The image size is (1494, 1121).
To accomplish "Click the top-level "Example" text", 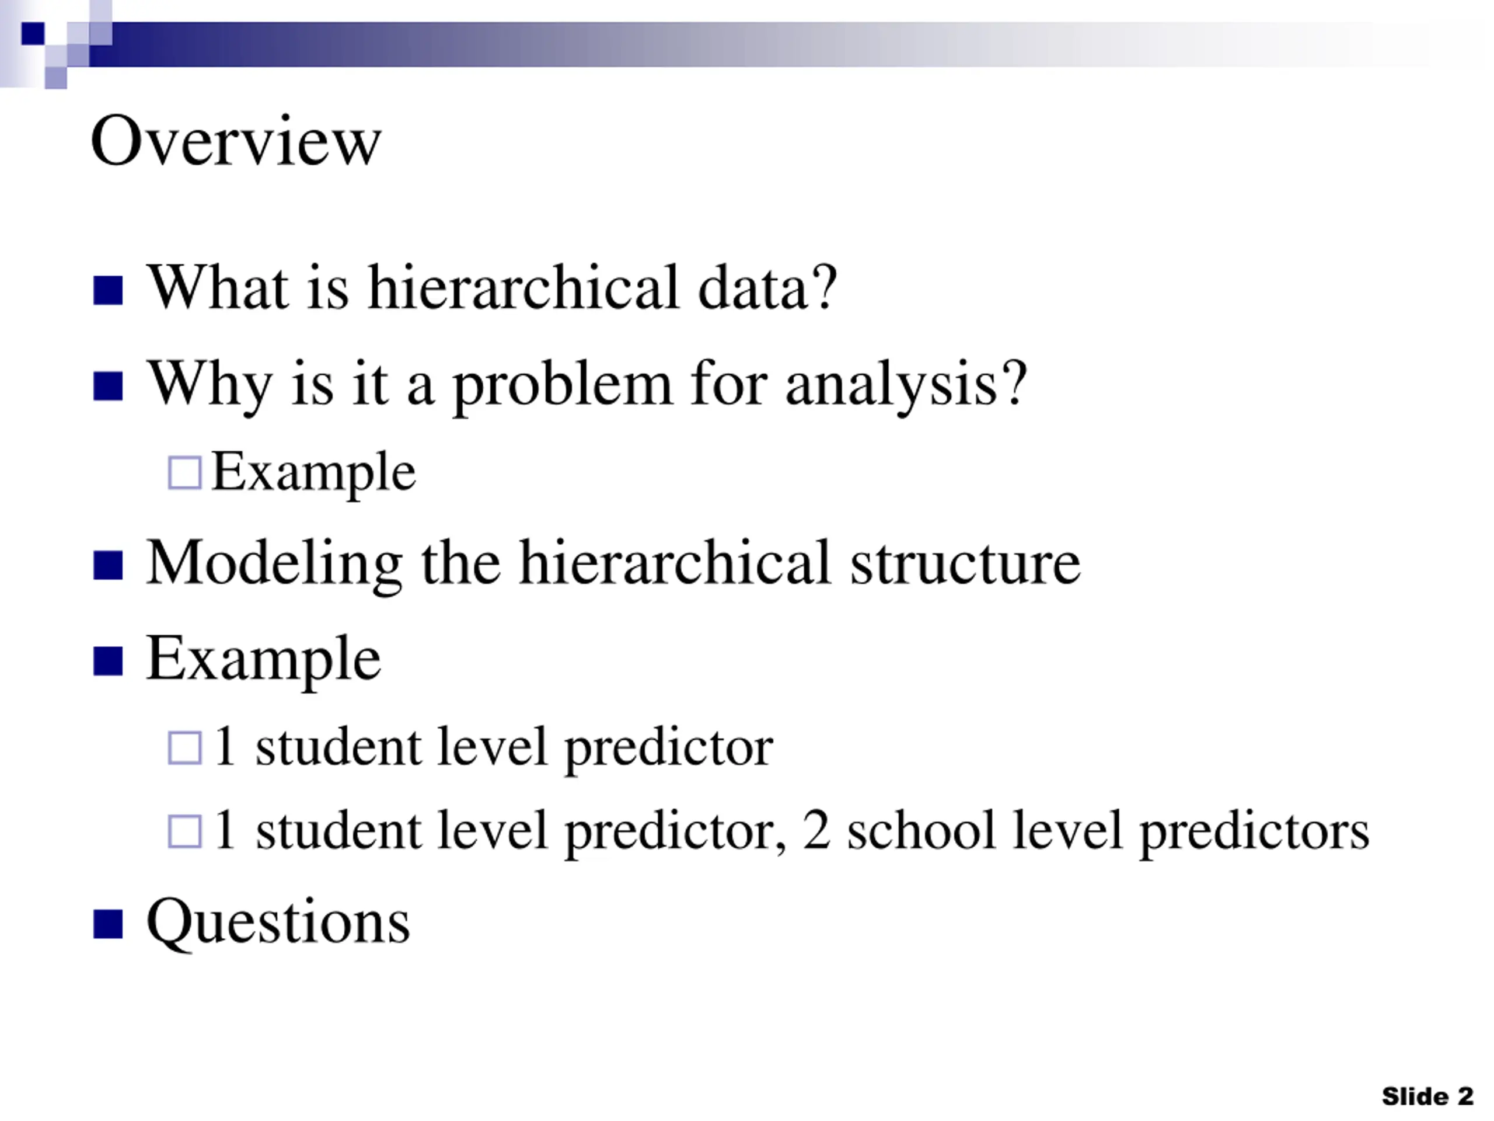I will pos(263,658).
